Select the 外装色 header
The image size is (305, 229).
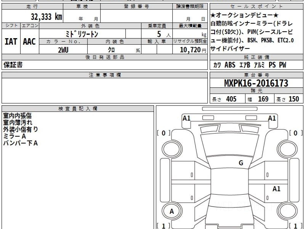(x=90, y=26)
